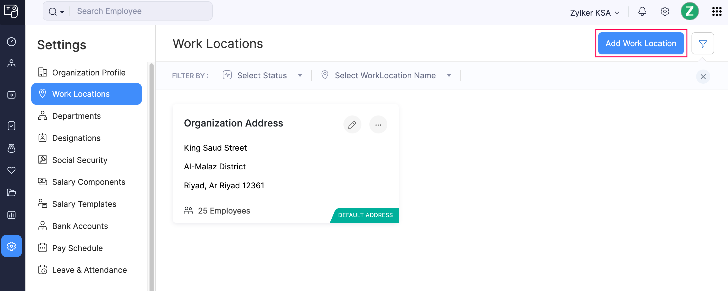Image resolution: width=728 pixels, height=291 pixels.
Task: Click the apps grid icon at top right
Action: [x=717, y=12]
